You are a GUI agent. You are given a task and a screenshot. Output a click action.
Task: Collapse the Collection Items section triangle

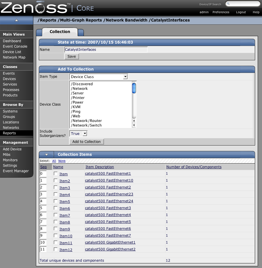coord(46,154)
